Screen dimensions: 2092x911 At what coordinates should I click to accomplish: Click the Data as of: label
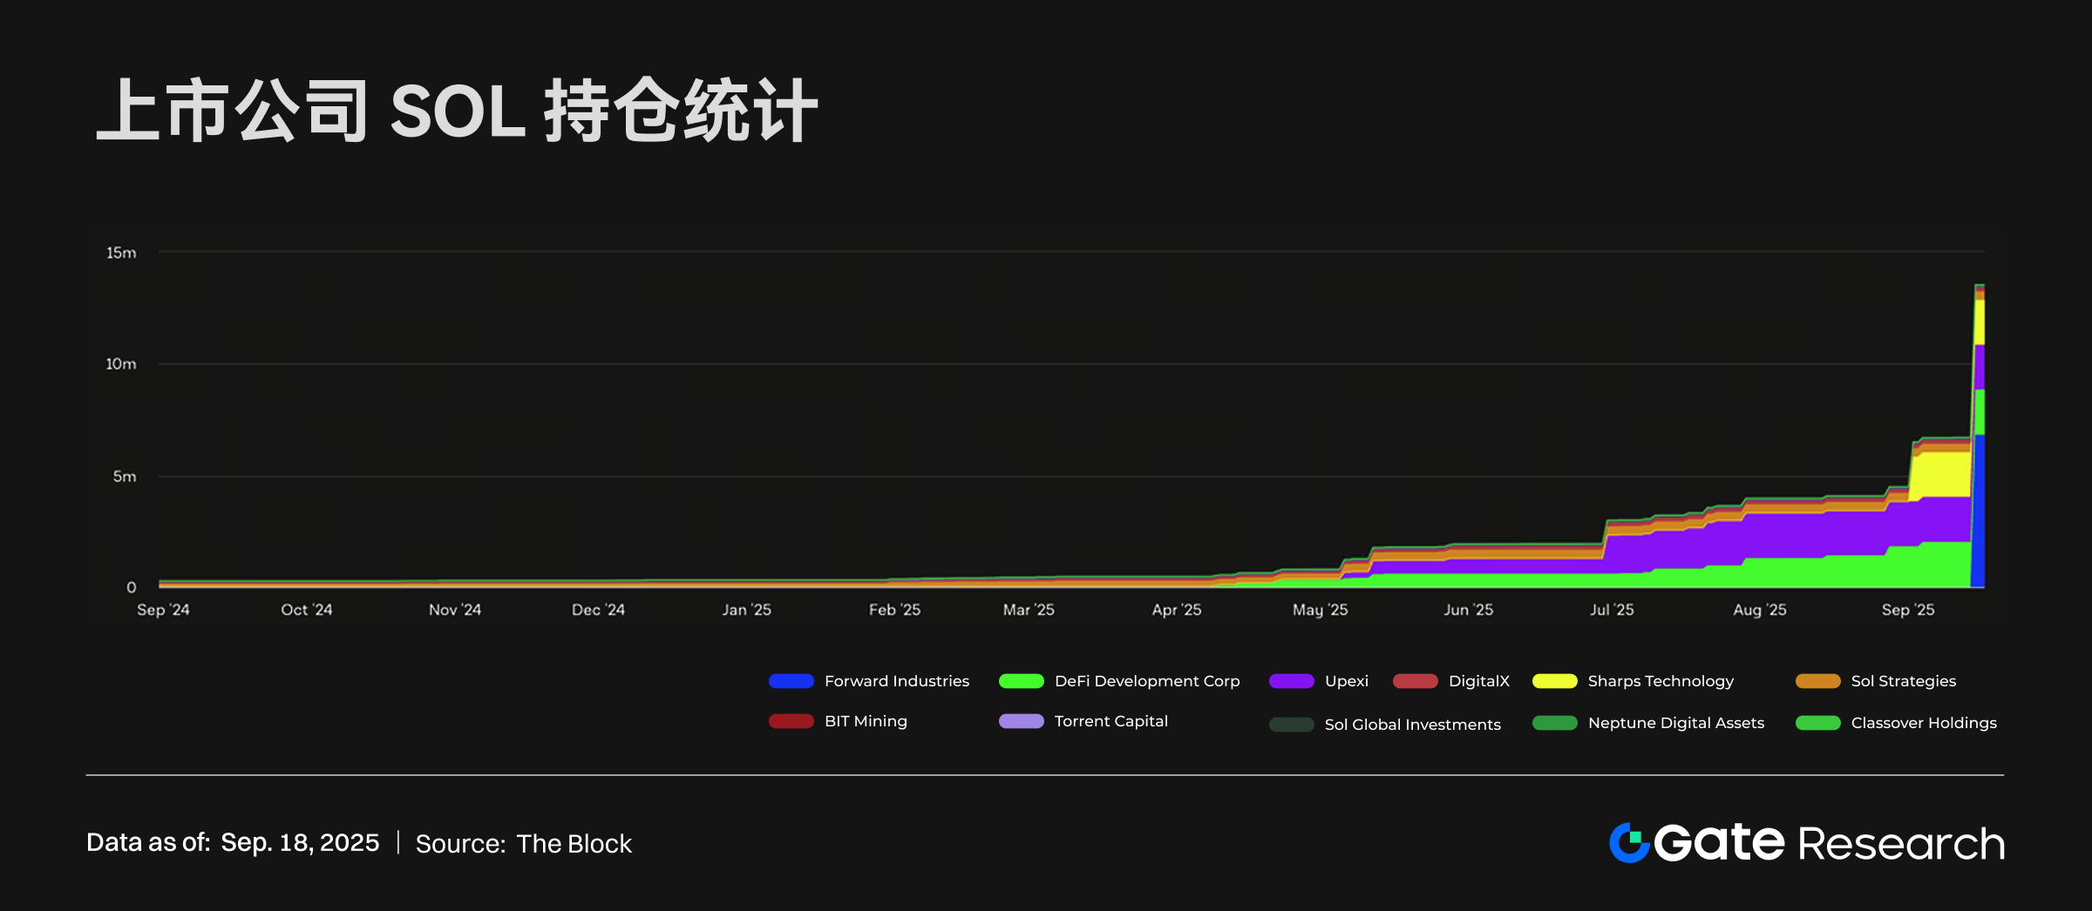tap(148, 843)
